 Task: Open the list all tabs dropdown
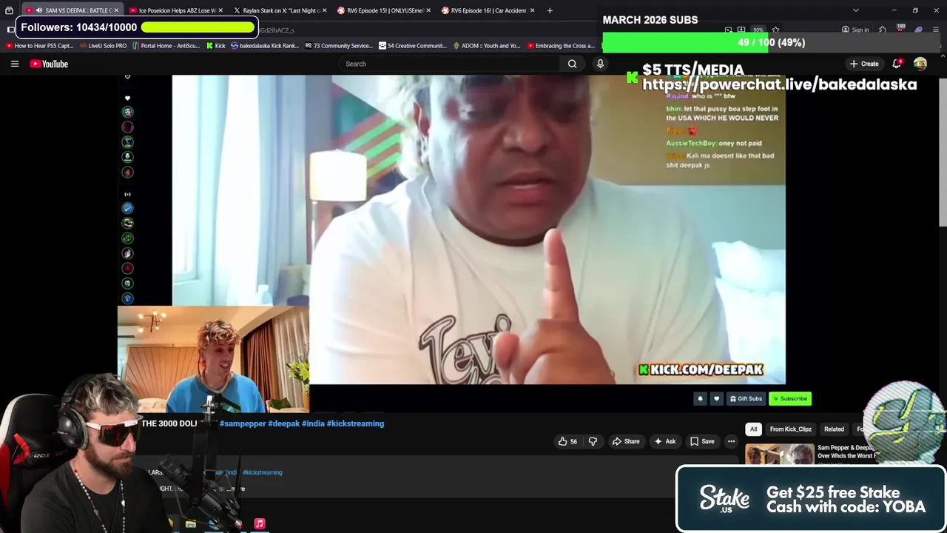856,10
